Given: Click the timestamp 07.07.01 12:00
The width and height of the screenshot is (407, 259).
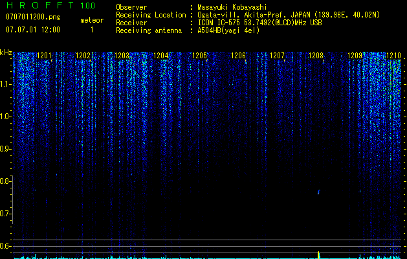Looking at the screenshot, I should pos(33,29).
